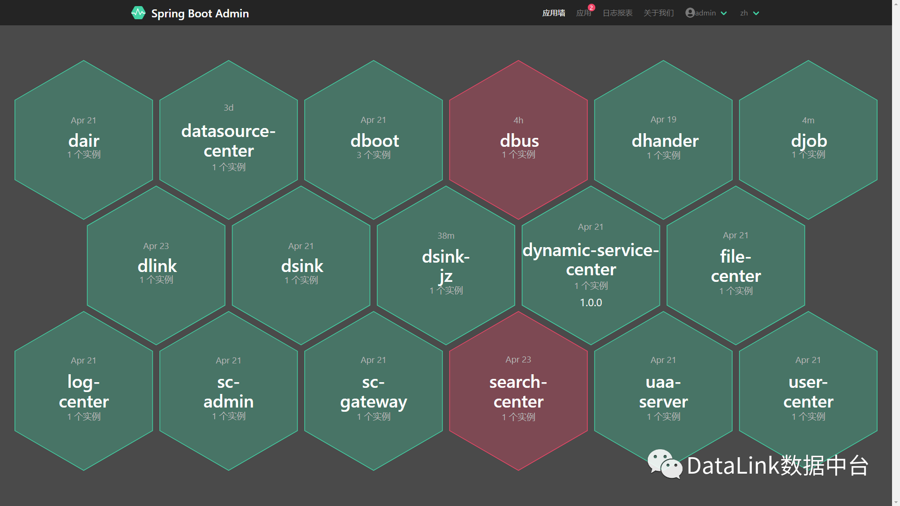The image size is (900, 506).
Task: Click the 3d status time on datasource-center
Action: [228, 107]
